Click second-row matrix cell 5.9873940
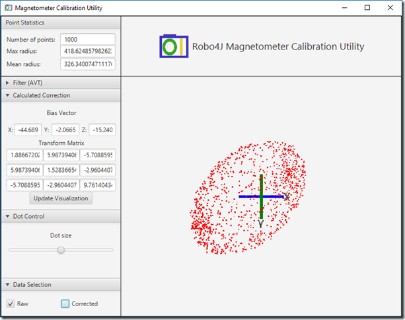Screen dimensions: 405x320 pos(25,170)
